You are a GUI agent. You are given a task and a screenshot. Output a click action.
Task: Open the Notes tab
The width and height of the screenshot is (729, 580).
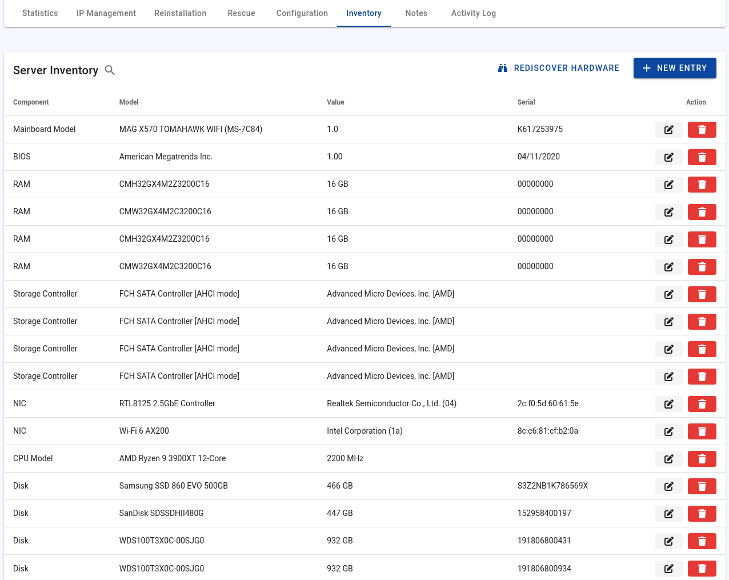(416, 13)
